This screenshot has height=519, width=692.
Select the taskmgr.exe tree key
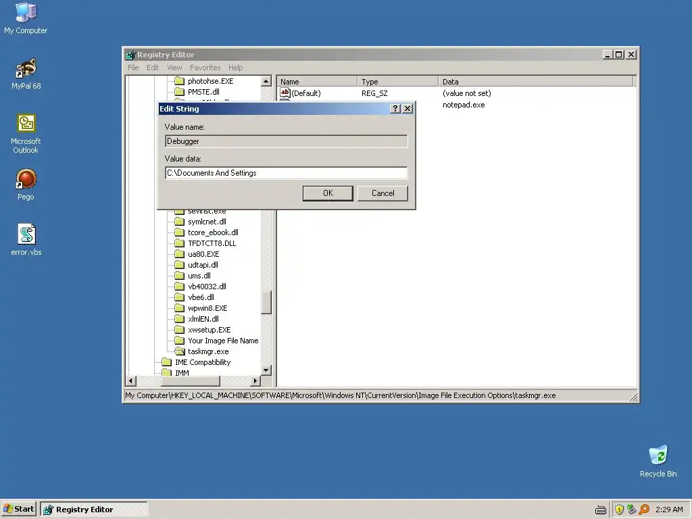tap(208, 351)
